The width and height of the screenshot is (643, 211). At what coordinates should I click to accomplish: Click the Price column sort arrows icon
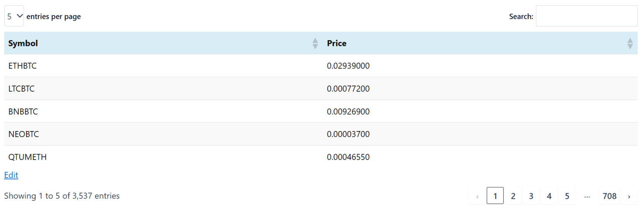coord(630,44)
